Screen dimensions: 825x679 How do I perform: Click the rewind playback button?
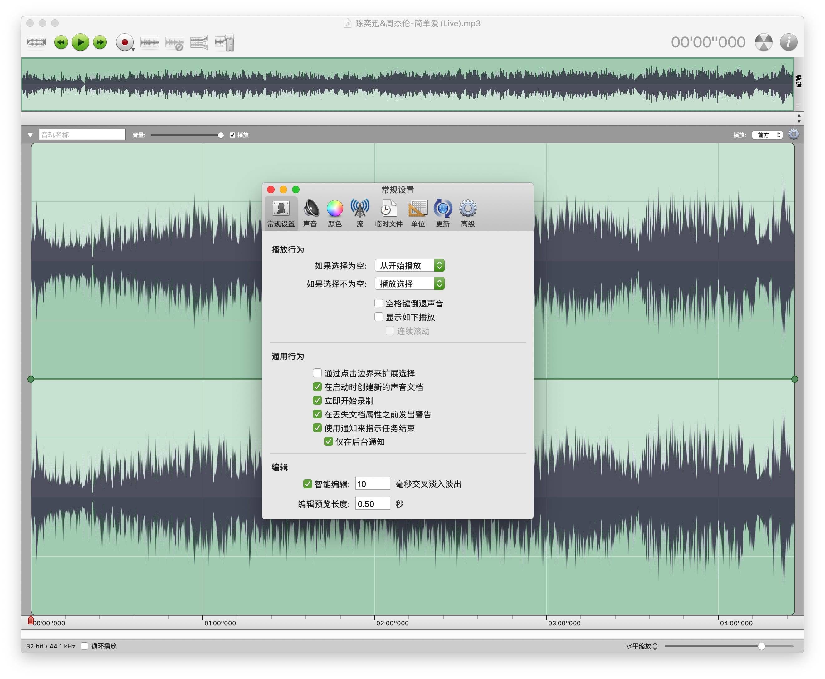[61, 42]
